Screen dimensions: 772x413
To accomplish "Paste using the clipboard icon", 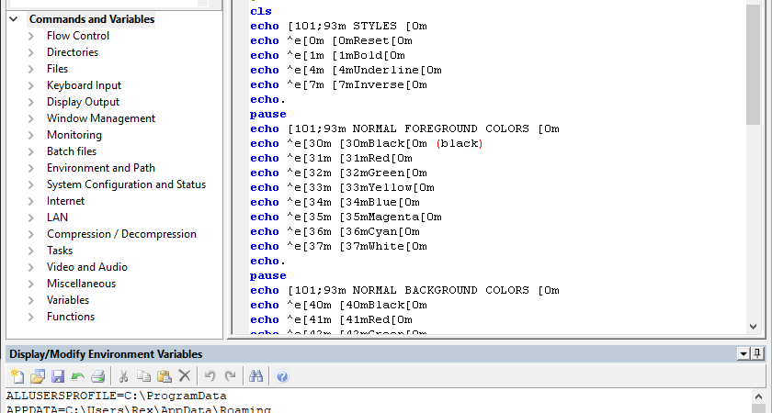I will (x=164, y=376).
